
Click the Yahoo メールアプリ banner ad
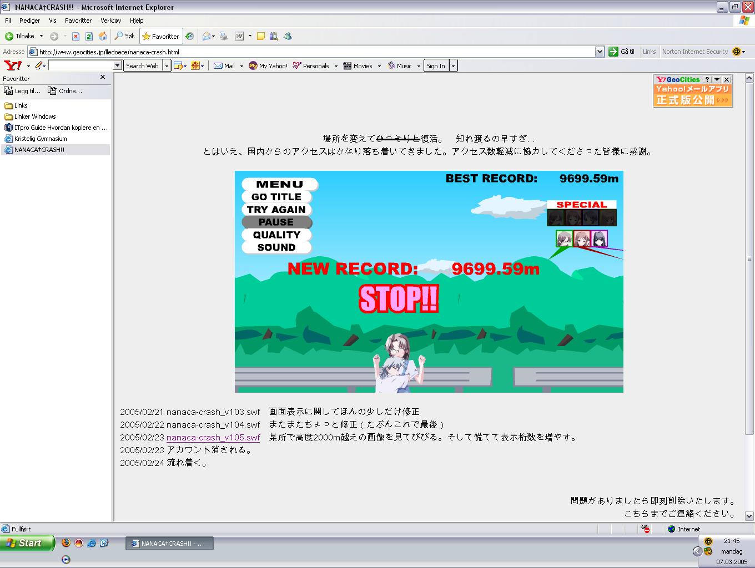[693, 95]
